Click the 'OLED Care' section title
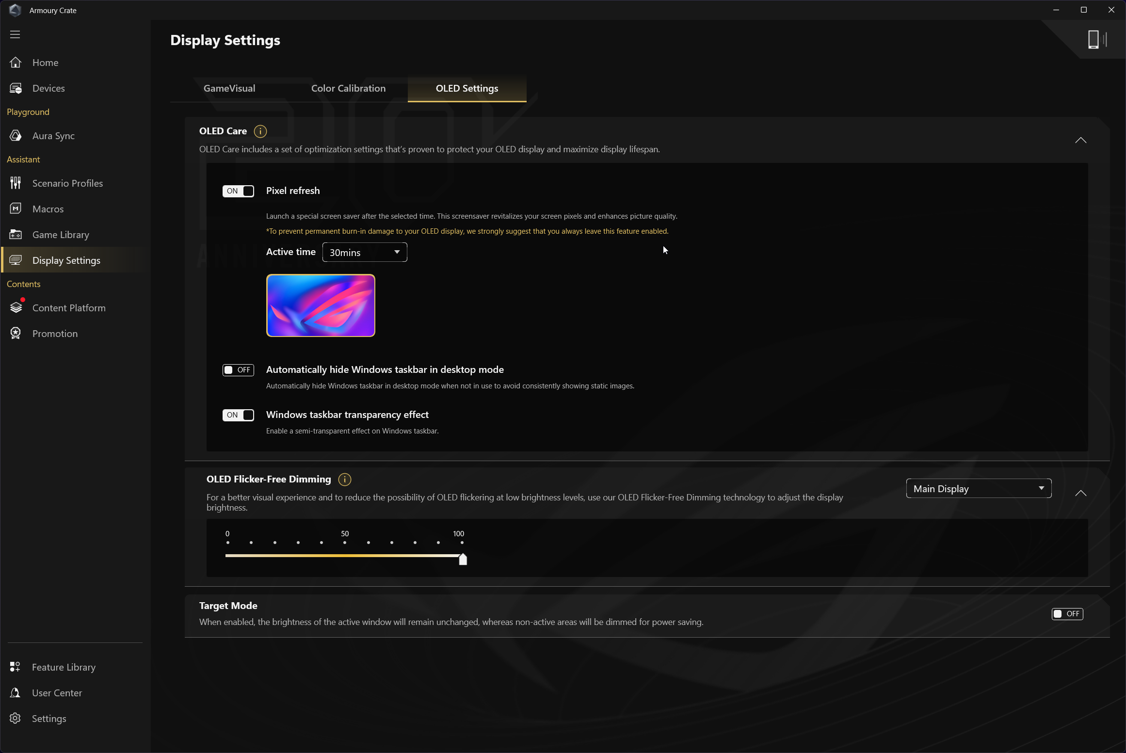 pos(223,131)
